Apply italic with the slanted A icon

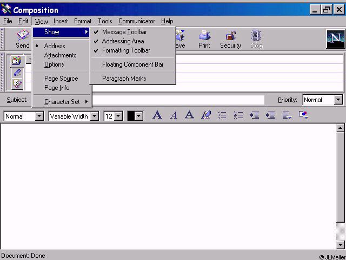coord(174,115)
